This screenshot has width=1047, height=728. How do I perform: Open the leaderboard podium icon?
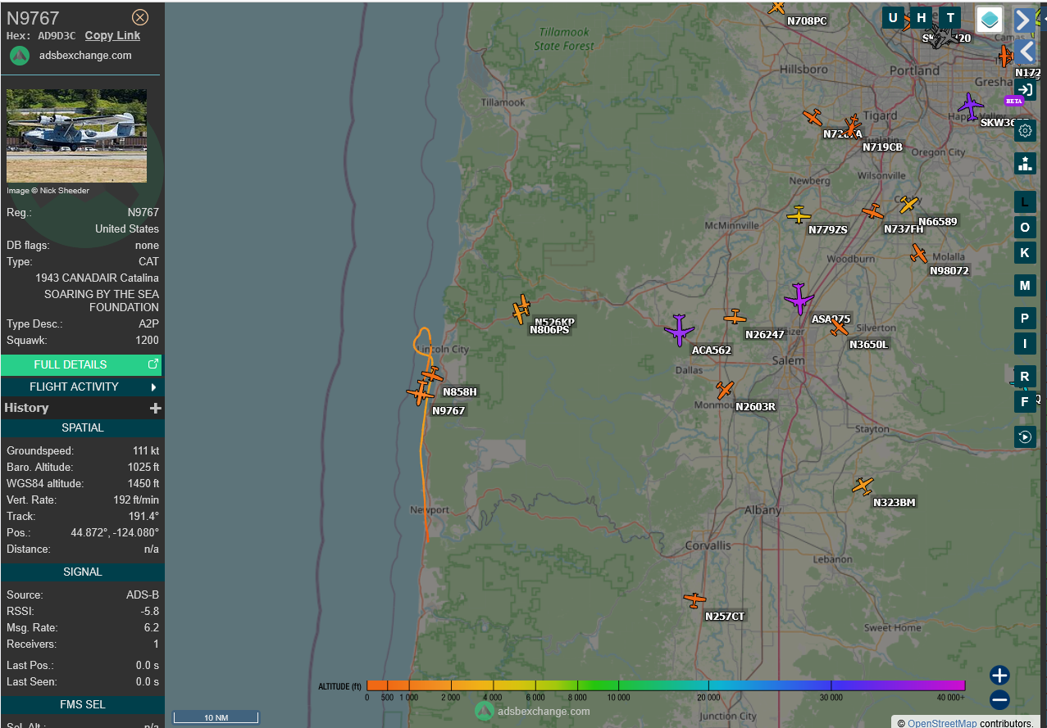[1025, 163]
